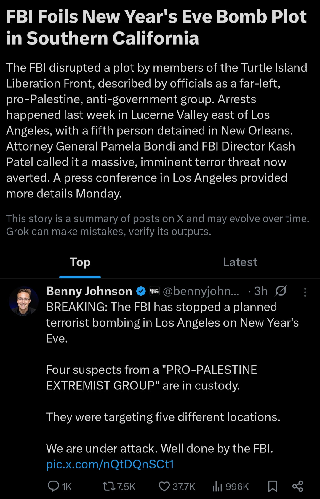Select the Top tab
The image size is (320, 499).
click(80, 262)
